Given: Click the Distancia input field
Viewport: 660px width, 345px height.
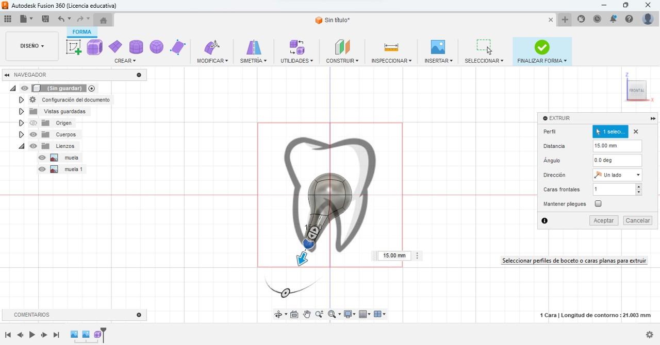Looking at the screenshot, I should pyautogui.click(x=617, y=146).
